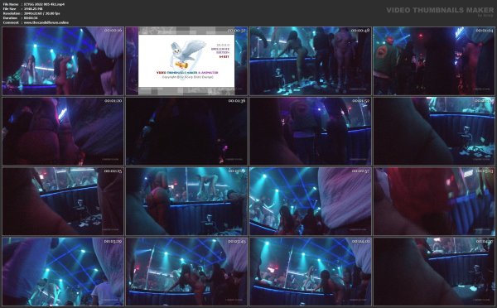Screen dimensions: 497x308
Task: Open the thumbnail timestamped 00:01:04
Action: 434,60
